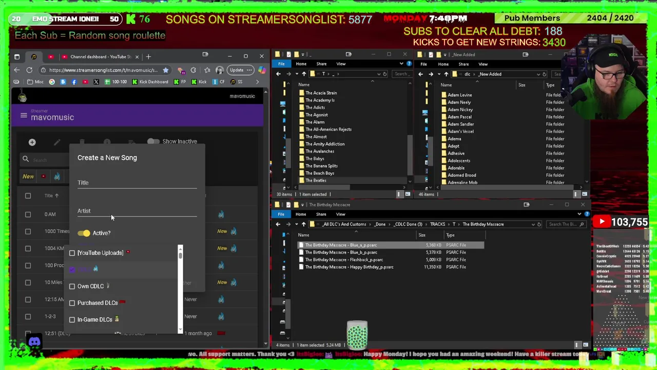Open recent locations dropdown in Birthday Massacre Explorer
This screenshot has width=657, height=370.
click(297, 224)
